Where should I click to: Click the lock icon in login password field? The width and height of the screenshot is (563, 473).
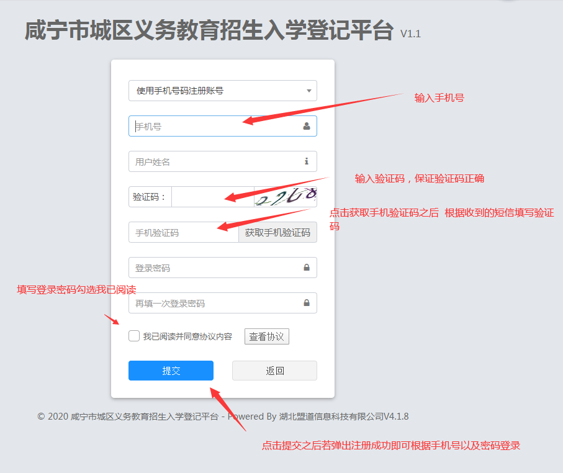coord(306,267)
